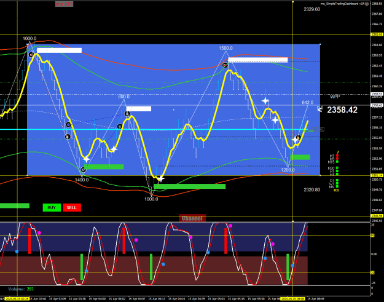
Task: Click the arrow icon left of 2358.42
Action: pyautogui.click(x=320, y=109)
